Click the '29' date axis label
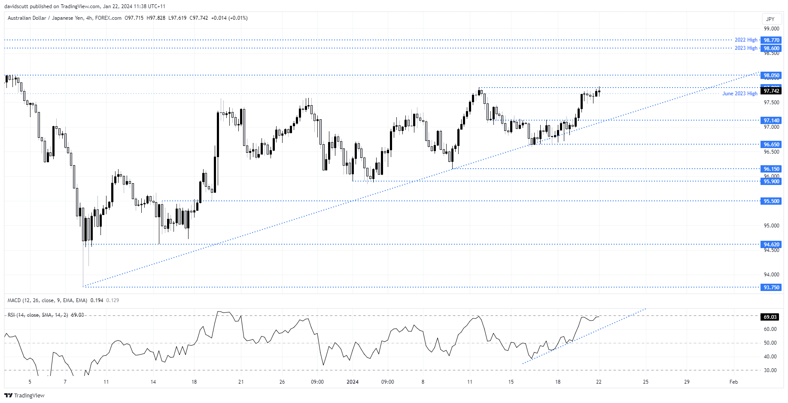Viewport: 788px width, 403px height. coord(687,382)
